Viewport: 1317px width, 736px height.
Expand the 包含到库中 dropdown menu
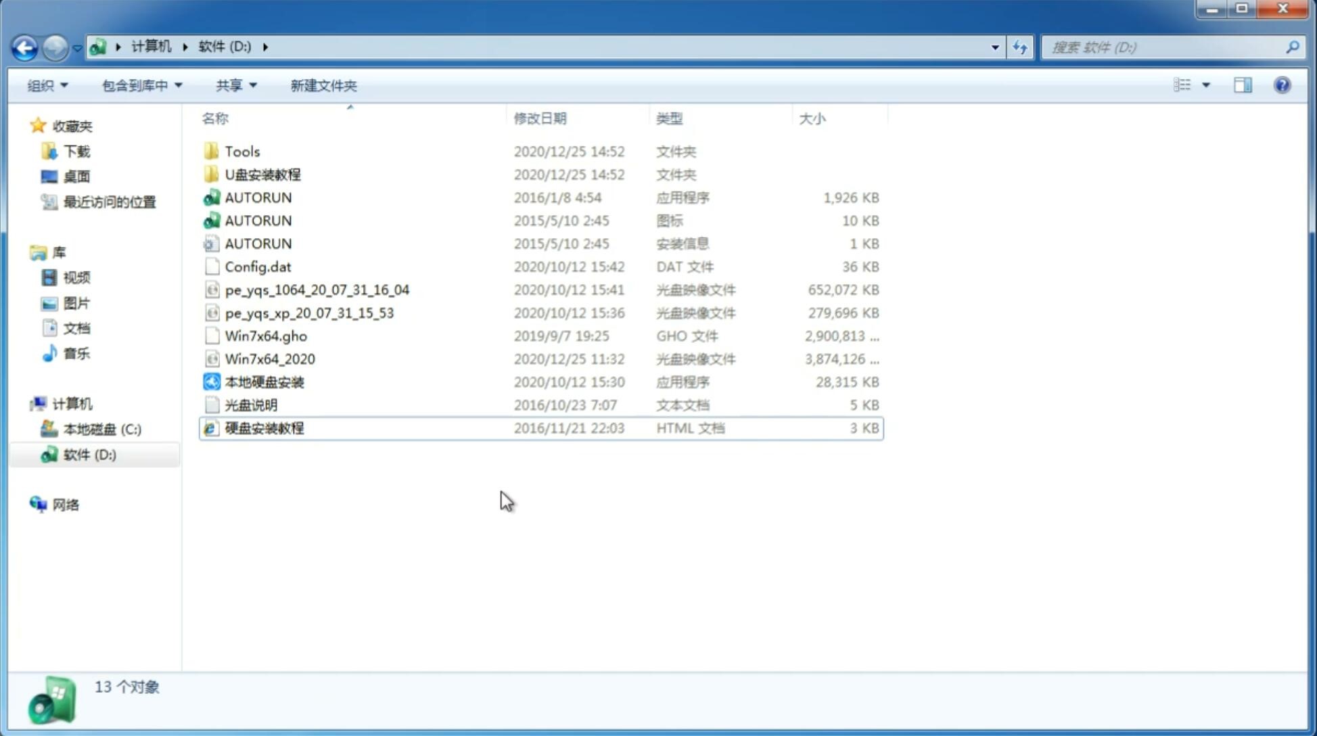tap(141, 84)
